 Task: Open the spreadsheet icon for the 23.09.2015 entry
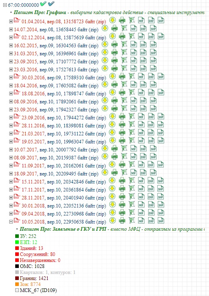point(124,60)
